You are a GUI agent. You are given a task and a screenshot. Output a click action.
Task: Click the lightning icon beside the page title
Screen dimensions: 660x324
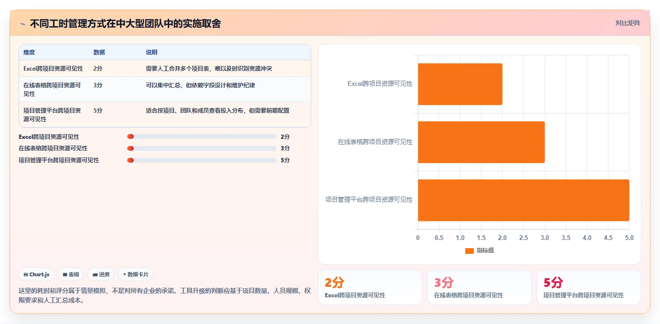click(x=22, y=24)
